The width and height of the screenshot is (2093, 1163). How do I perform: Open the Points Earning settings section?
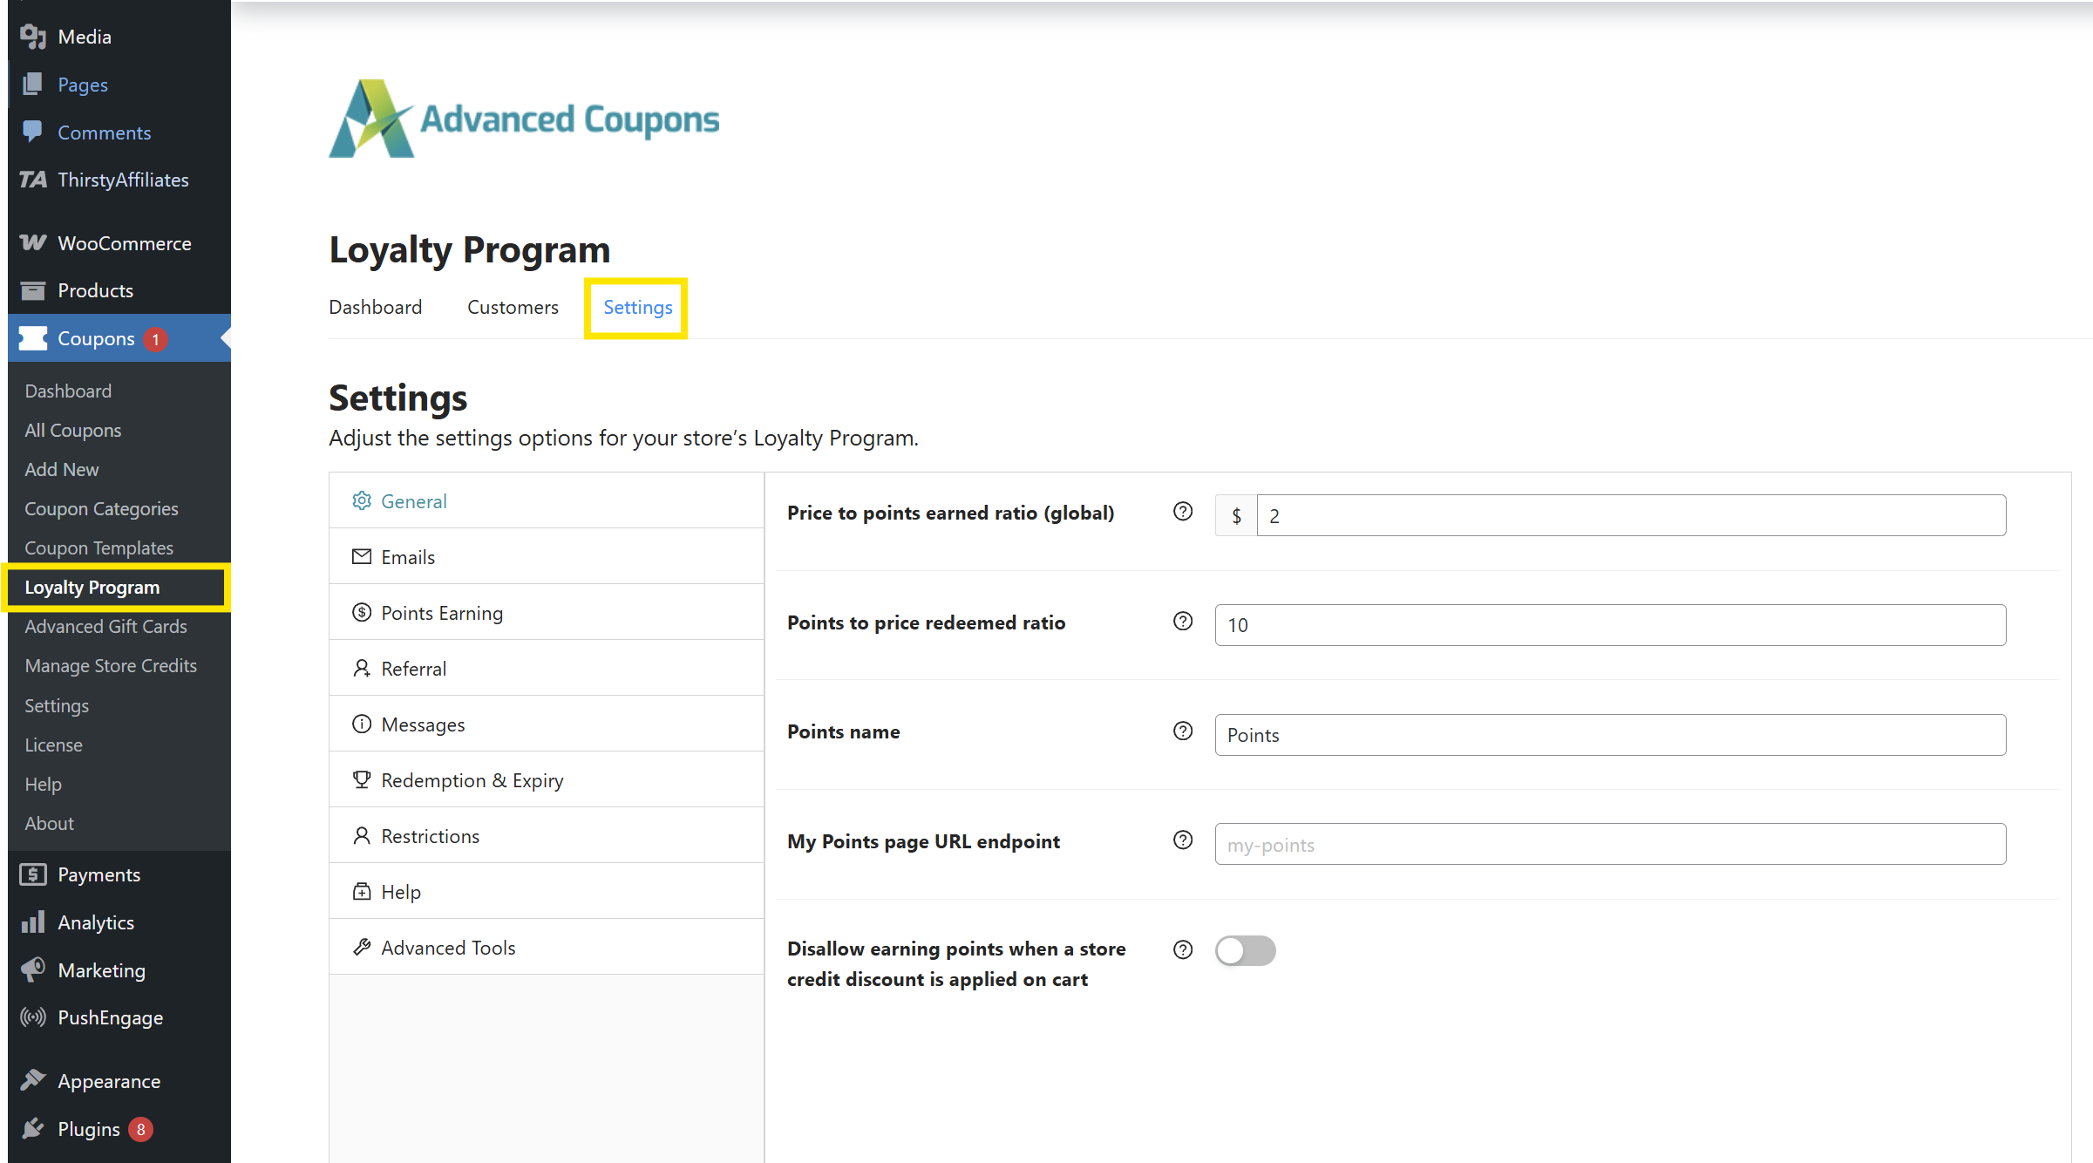coord(441,613)
